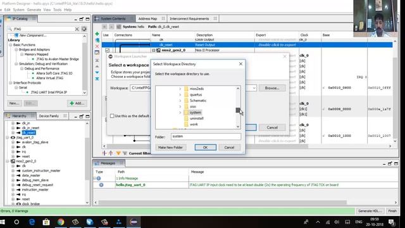Screen dimensions: 405x228
Task: Enable Use this as the default checkbox
Action: click(x=112, y=116)
